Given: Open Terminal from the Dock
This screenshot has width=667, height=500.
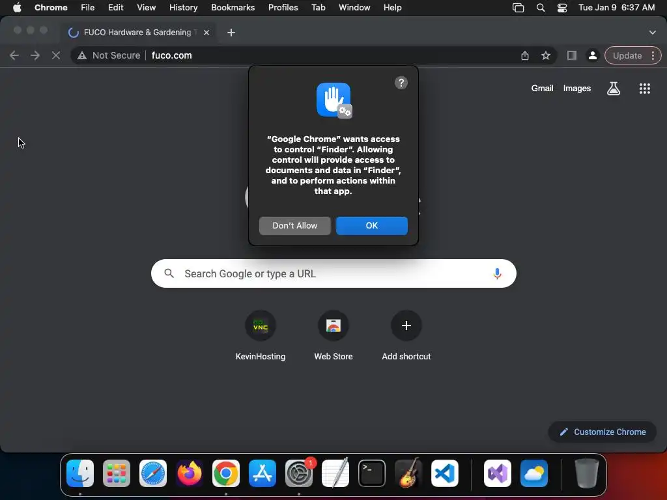Looking at the screenshot, I should click(372, 473).
